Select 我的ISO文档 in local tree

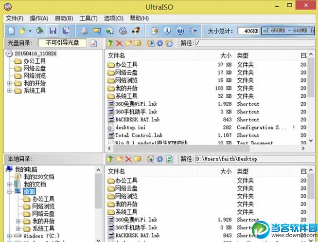[x=39, y=177]
